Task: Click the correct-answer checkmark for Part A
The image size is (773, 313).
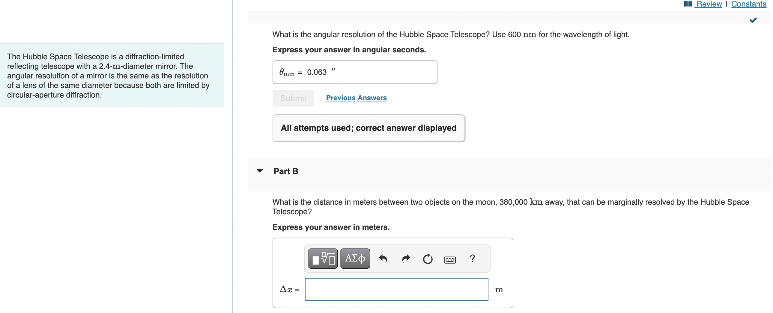Action: [x=753, y=20]
